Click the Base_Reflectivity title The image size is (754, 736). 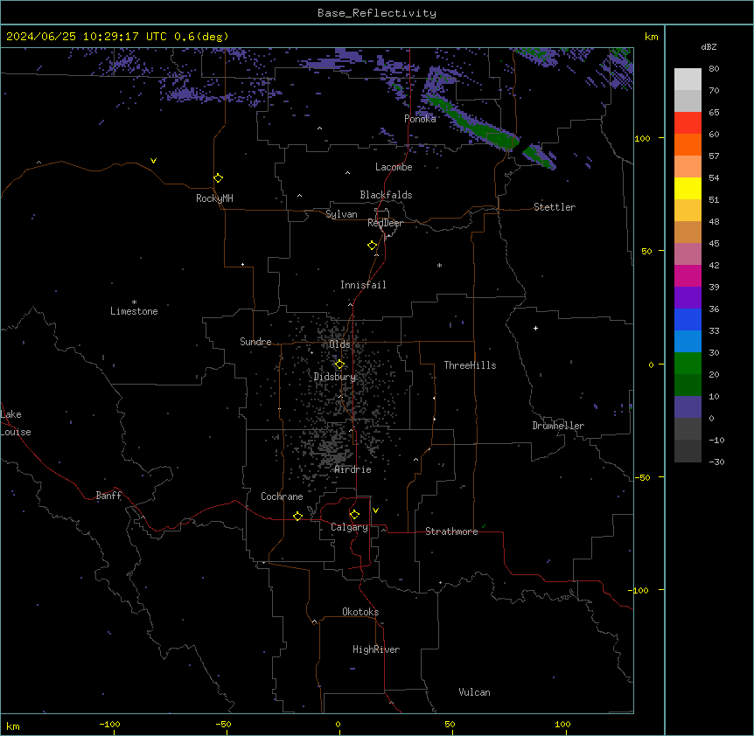(x=377, y=13)
